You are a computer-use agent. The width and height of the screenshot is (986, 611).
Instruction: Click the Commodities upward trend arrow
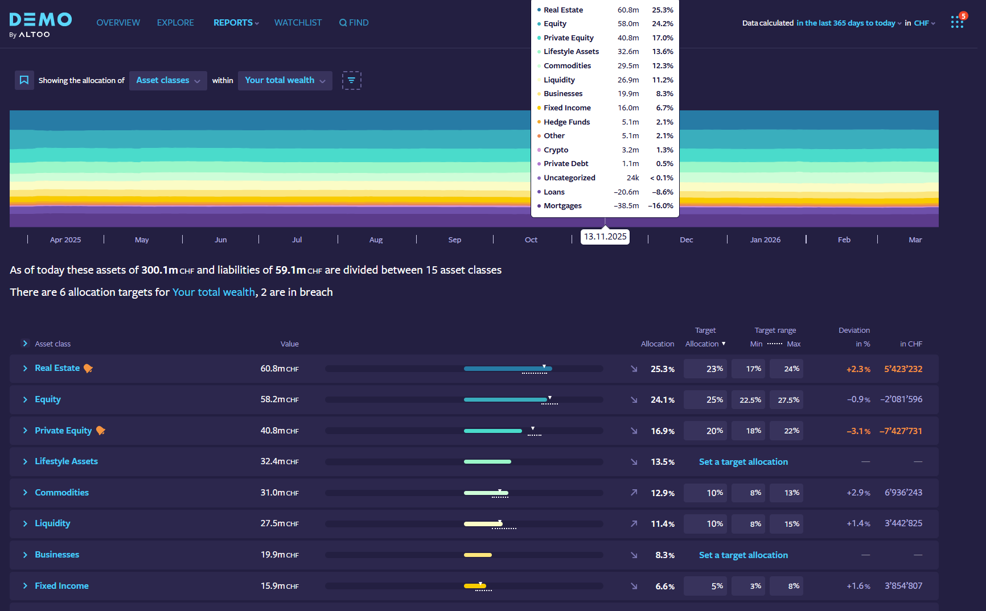(x=634, y=493)
